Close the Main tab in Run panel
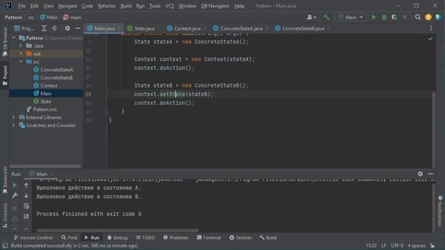The width and height of the screenshot is (445, 250). click(x=51, y=174)
